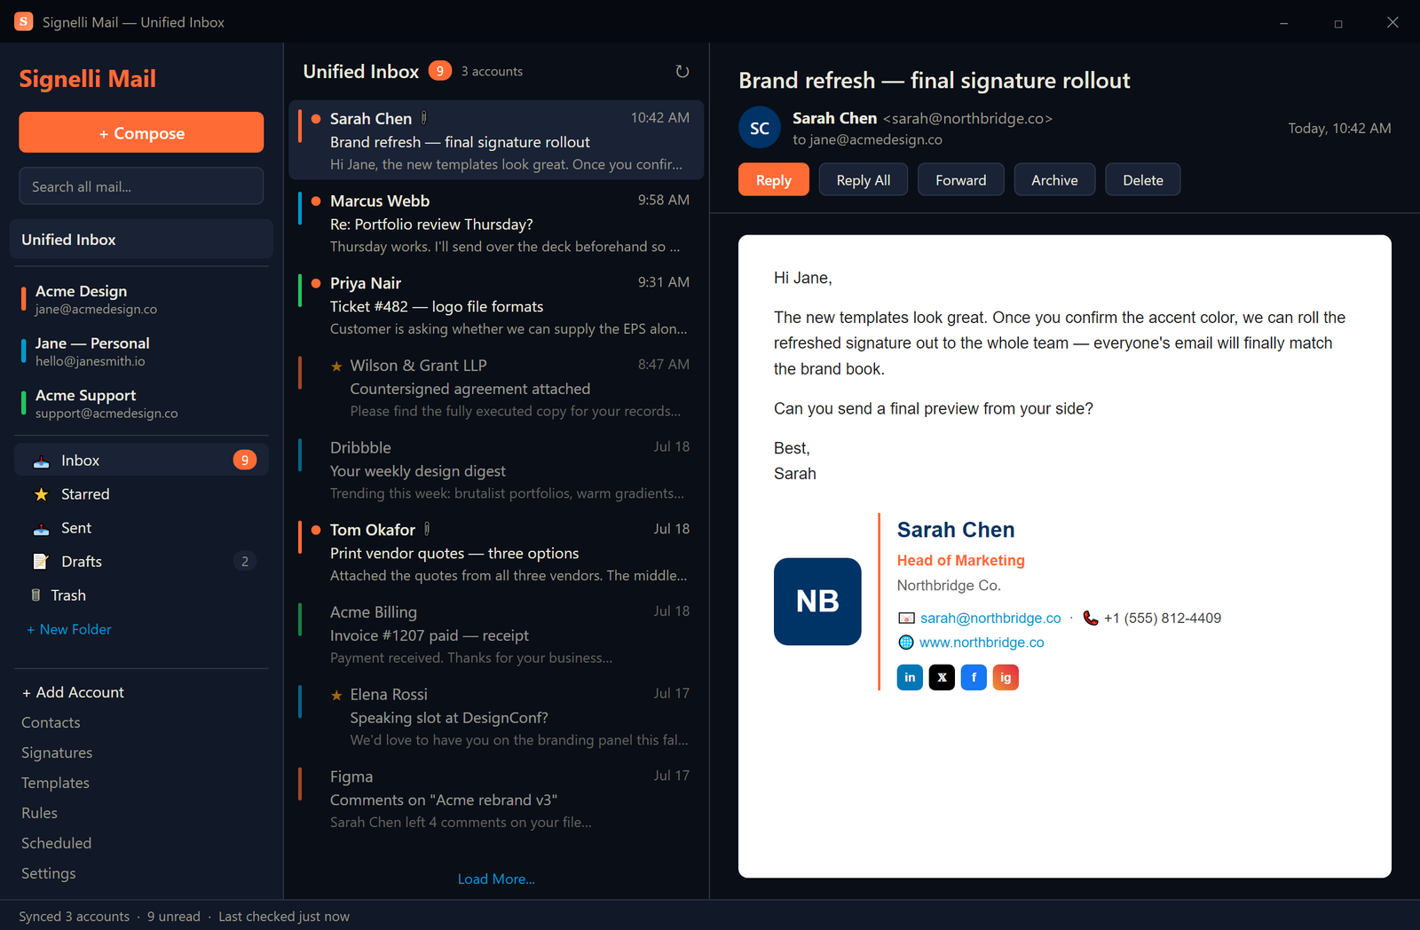
Task: Click the unread dot on Marcus Webb email
Action: [316, 201]
